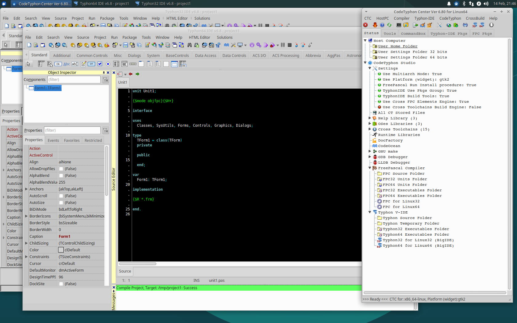Click the binoculars Find icon in Typhon64 toolbar
The height and width of the screenshot is (323, 517).
[190, 45]
